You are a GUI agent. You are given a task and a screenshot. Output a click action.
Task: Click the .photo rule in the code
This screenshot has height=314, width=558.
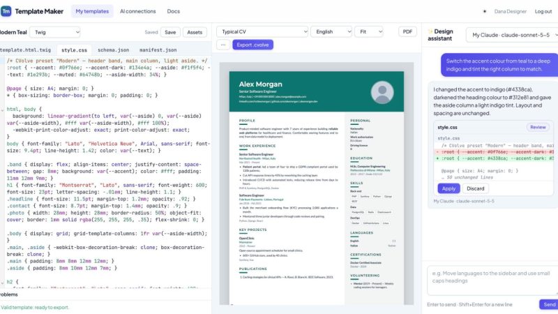coord(106,216)
